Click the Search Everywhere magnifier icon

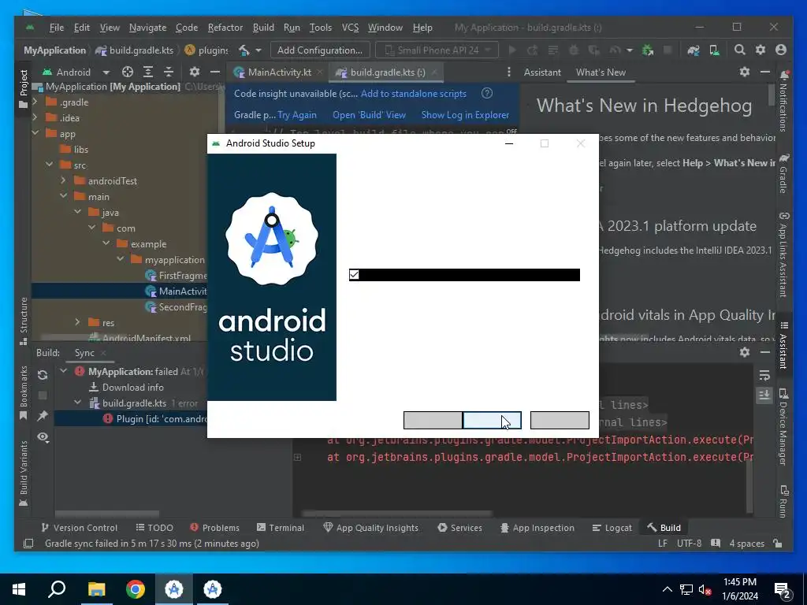(739, 50)
